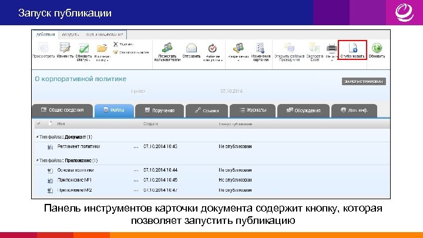Click the file-type icon column header

(50, 123)
